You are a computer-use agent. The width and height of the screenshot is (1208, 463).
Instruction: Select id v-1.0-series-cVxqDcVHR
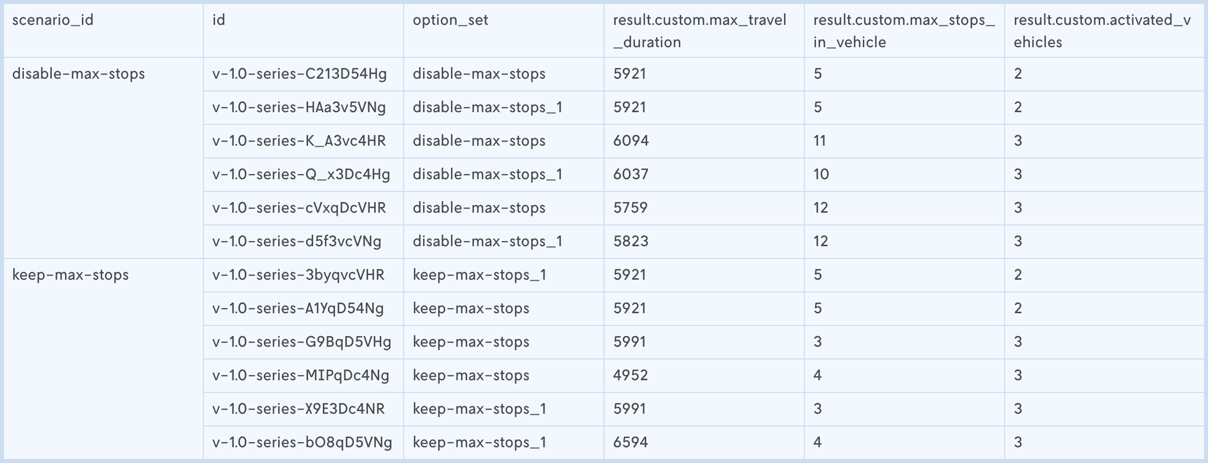click(x=299, y=208)
